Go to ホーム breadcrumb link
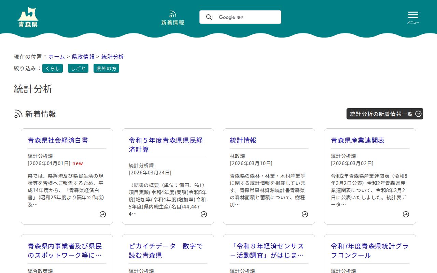 (56, 57)
